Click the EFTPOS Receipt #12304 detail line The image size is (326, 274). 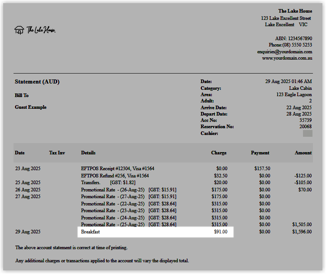point(118,168)
